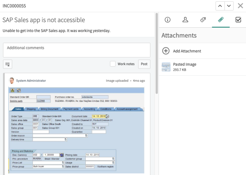The width and height of the screenshot is (246, 175).
Task: Click the Attachments panel heading
Action: click(x=179, y=36)
